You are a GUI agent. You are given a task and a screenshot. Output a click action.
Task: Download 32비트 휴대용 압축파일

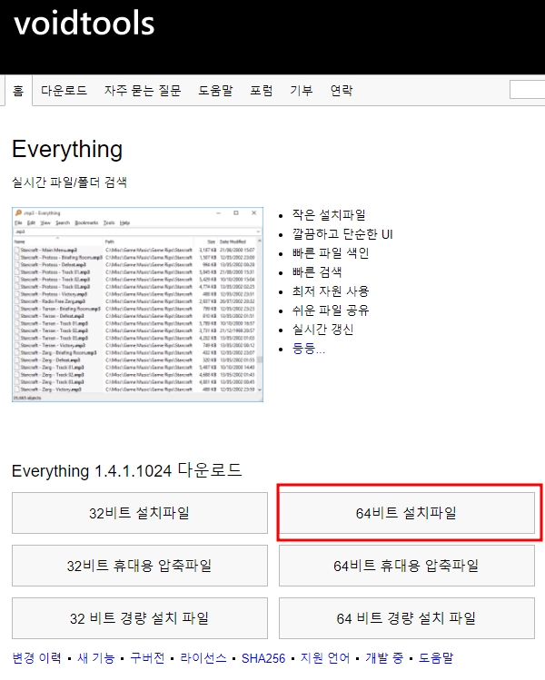coord(140,566)
